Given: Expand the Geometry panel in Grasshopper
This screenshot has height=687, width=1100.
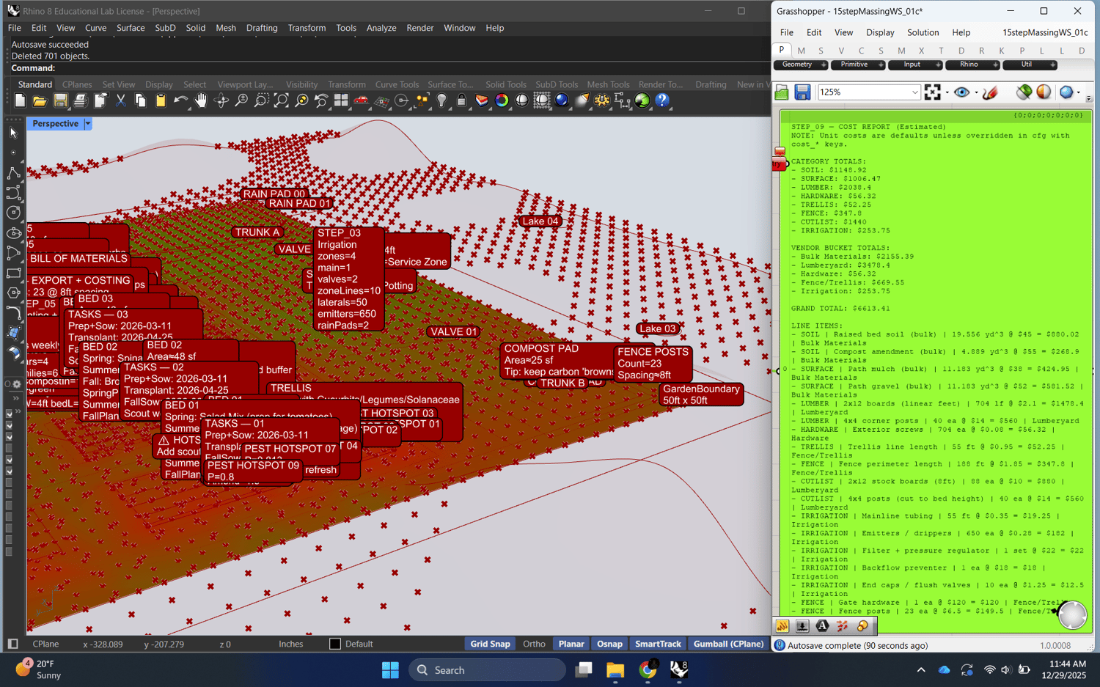Looking at the screenshot, I should [x=824, y=65].
